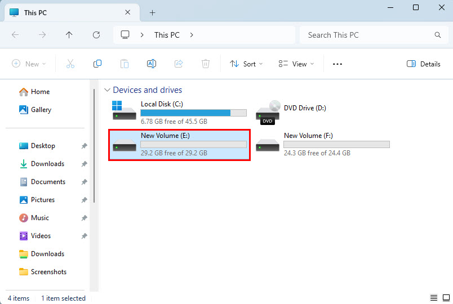Viewport: 453px width, 304px height.
Task: Select the Local Disk (C:) drive
Action: tap(179, 112)
